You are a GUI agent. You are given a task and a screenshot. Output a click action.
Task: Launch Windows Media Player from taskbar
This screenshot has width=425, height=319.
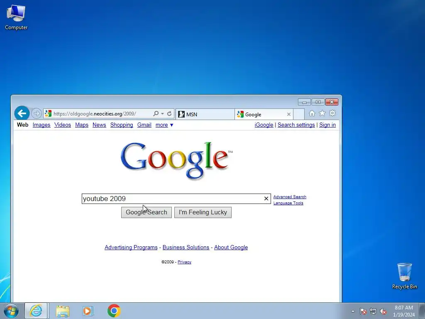[88, 311]
